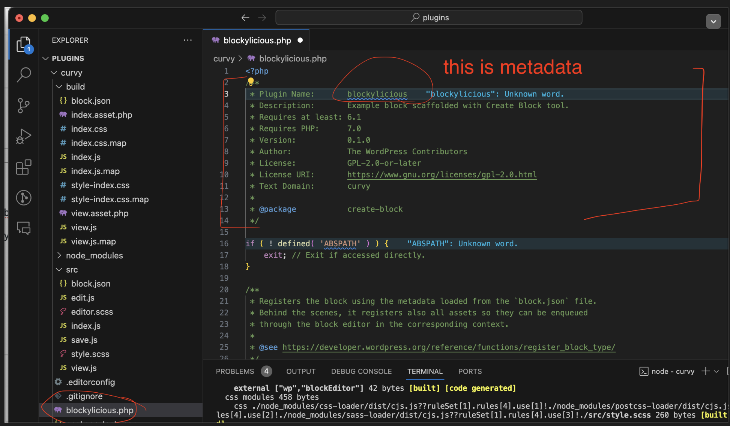Open the Git graph activity icon
The height and width of the screenshot is (426, 730).
click(24, 198)
